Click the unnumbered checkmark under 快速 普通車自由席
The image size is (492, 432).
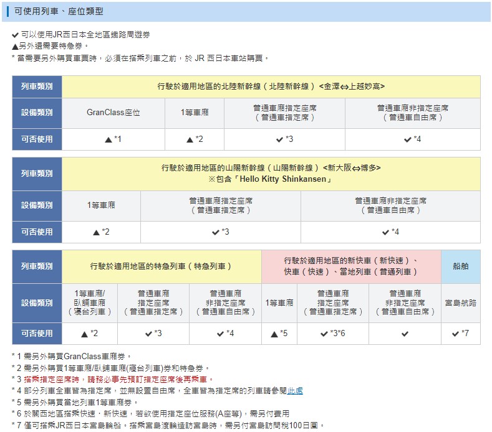point(405,334)
